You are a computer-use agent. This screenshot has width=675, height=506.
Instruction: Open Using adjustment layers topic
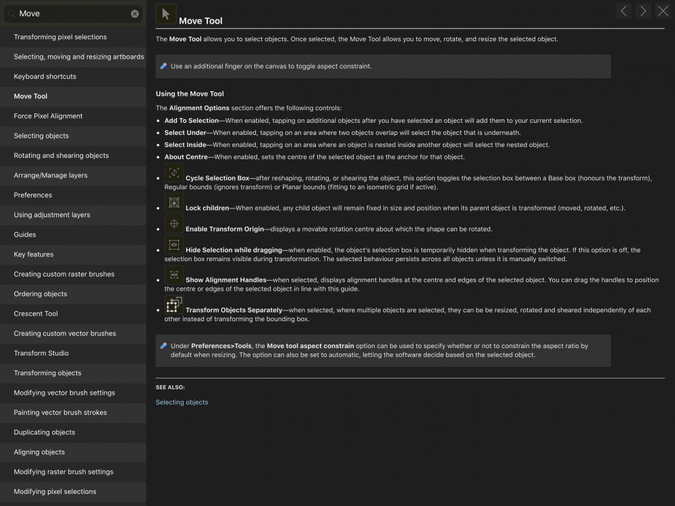pyautogui.click(x=52, y=215)
